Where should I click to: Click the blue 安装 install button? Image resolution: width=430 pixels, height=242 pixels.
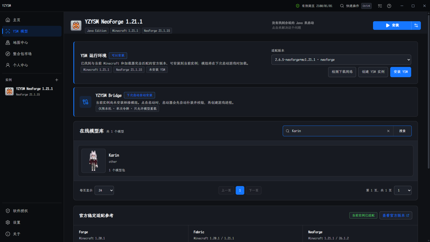[392, 25]
